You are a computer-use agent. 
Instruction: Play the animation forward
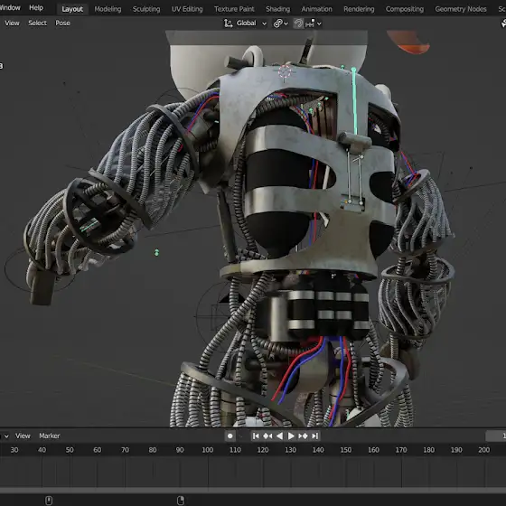(291, 436)
